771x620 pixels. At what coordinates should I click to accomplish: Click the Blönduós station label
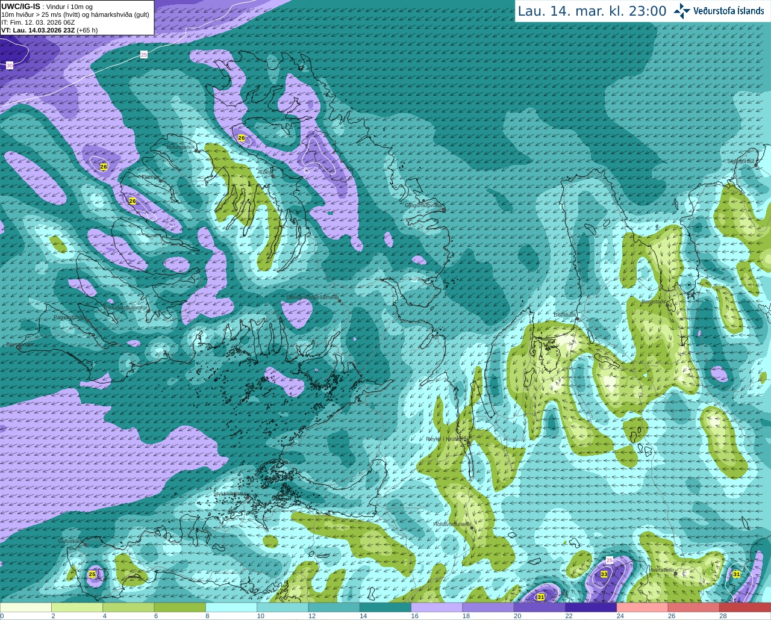565,314
